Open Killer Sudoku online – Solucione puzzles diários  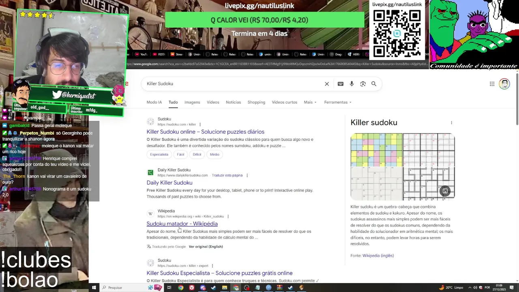[x=205, y=132]
